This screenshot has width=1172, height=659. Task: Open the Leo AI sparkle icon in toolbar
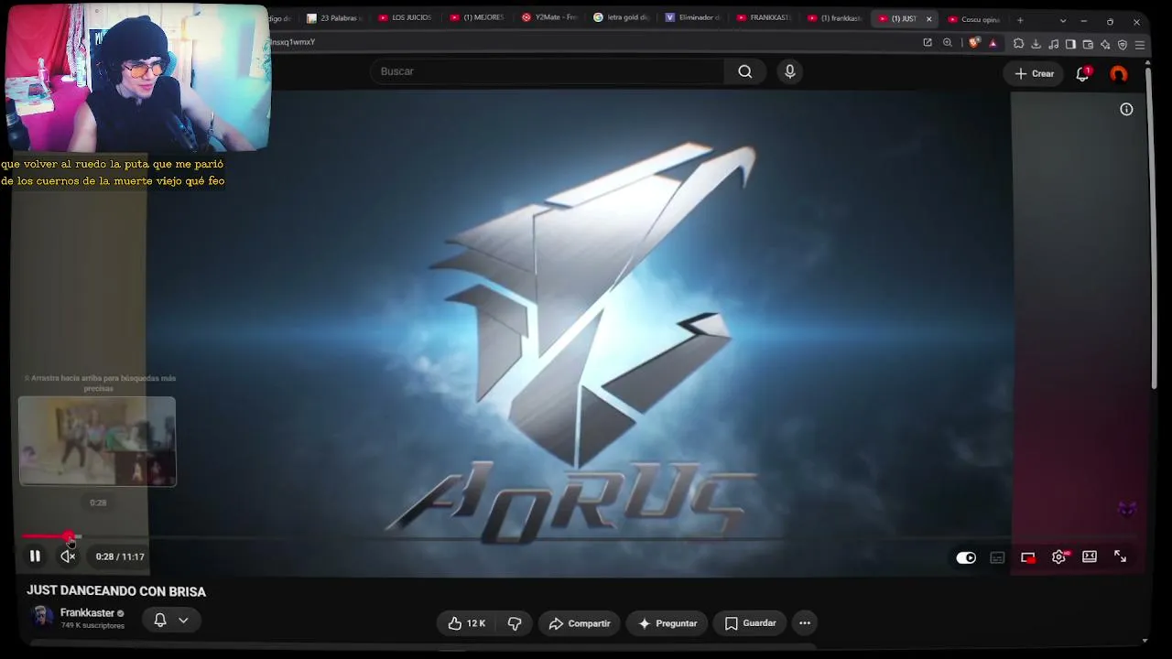click(x=1105, y=44)
